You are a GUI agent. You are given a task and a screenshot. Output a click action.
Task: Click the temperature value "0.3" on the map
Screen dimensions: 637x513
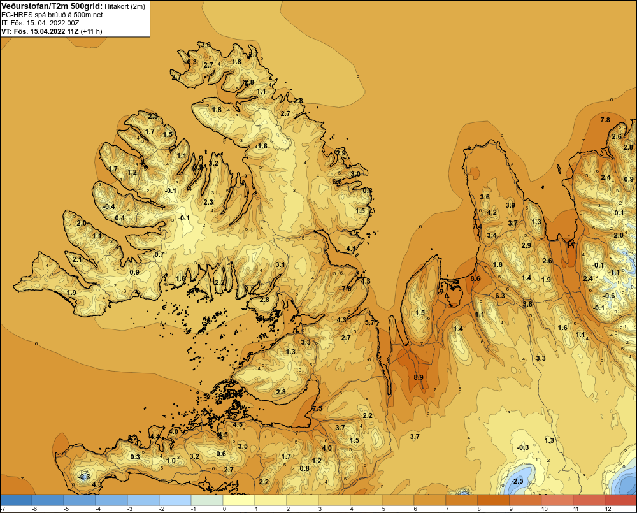pos(135,457)
